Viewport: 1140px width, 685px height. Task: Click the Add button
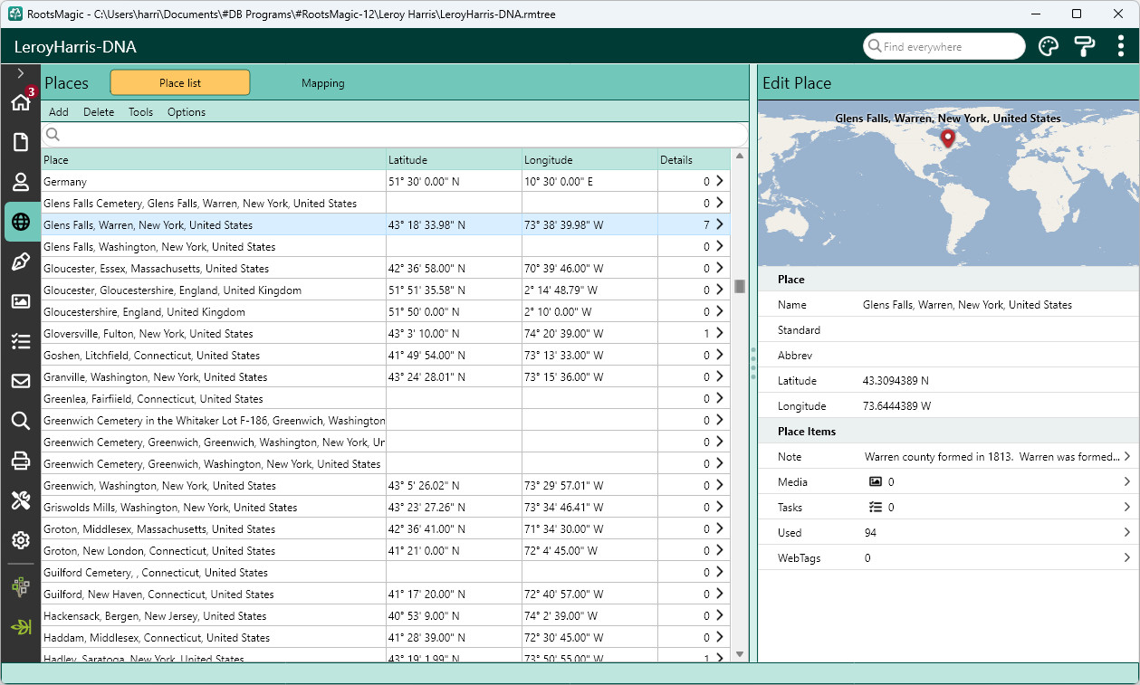(59, 112)
